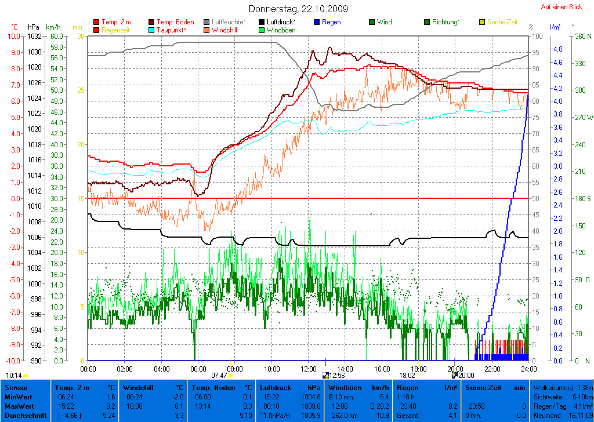594x422 pixels.
Task: Click the orange Windchill legend marker
Action: (207, 30)
